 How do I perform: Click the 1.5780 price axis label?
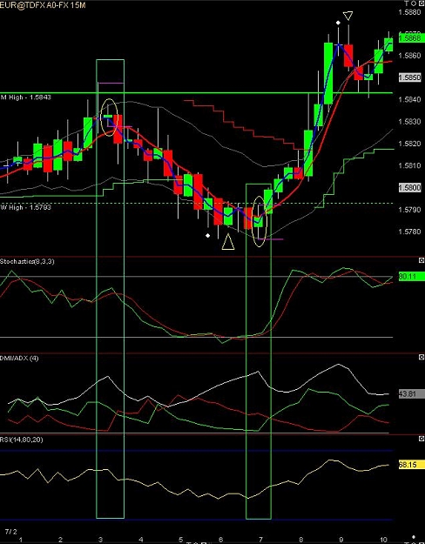pos(409,232)
